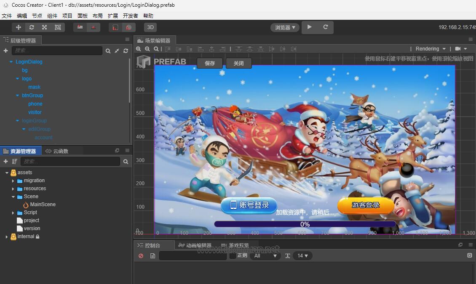
Task: Open the MainScene scene asset
Action: pos(43,204)
